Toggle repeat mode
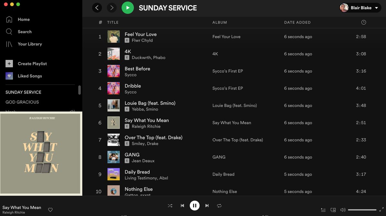Screen dimensions: 386x216 [219, 205]
